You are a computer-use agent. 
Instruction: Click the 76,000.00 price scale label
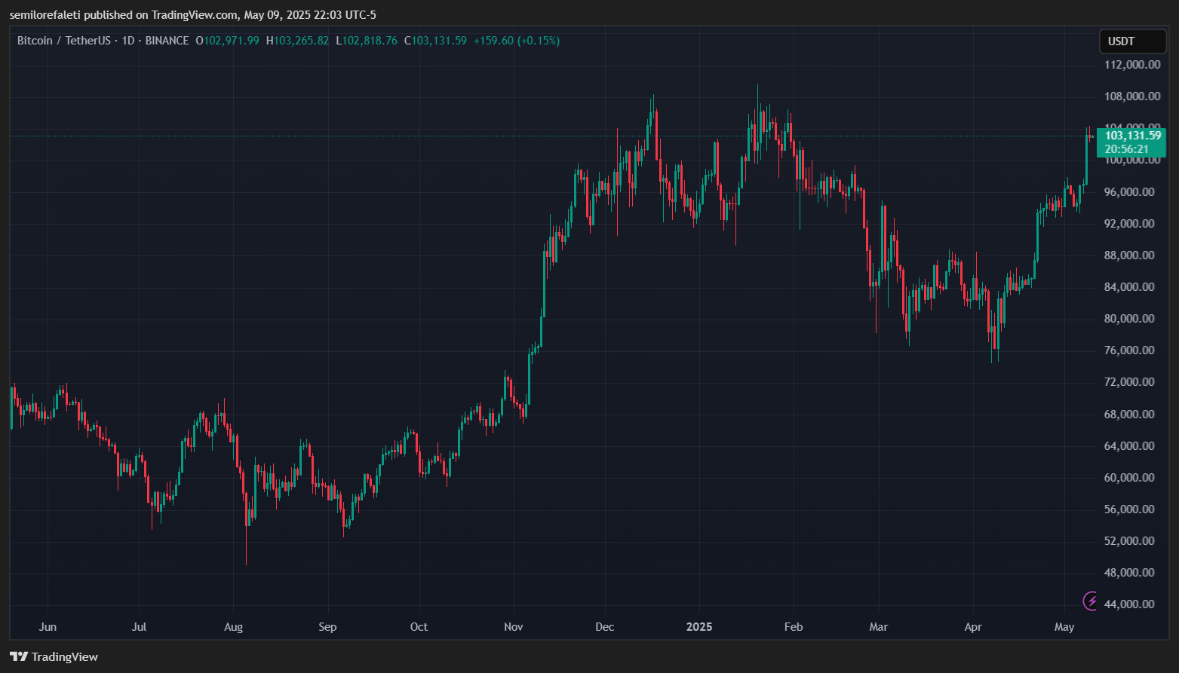(1129, 350)
